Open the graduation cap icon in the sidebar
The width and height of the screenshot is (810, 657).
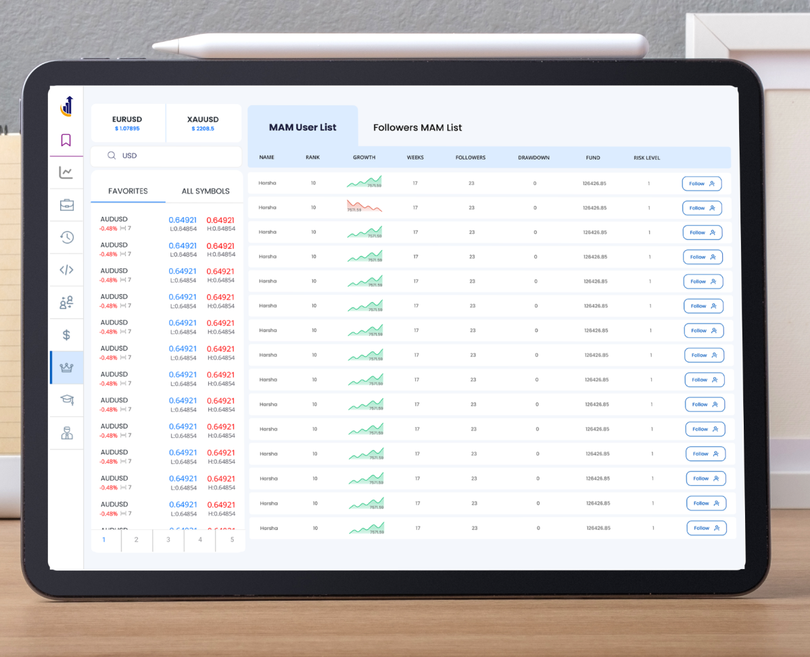pyautogui.click(x=67, y=399)
